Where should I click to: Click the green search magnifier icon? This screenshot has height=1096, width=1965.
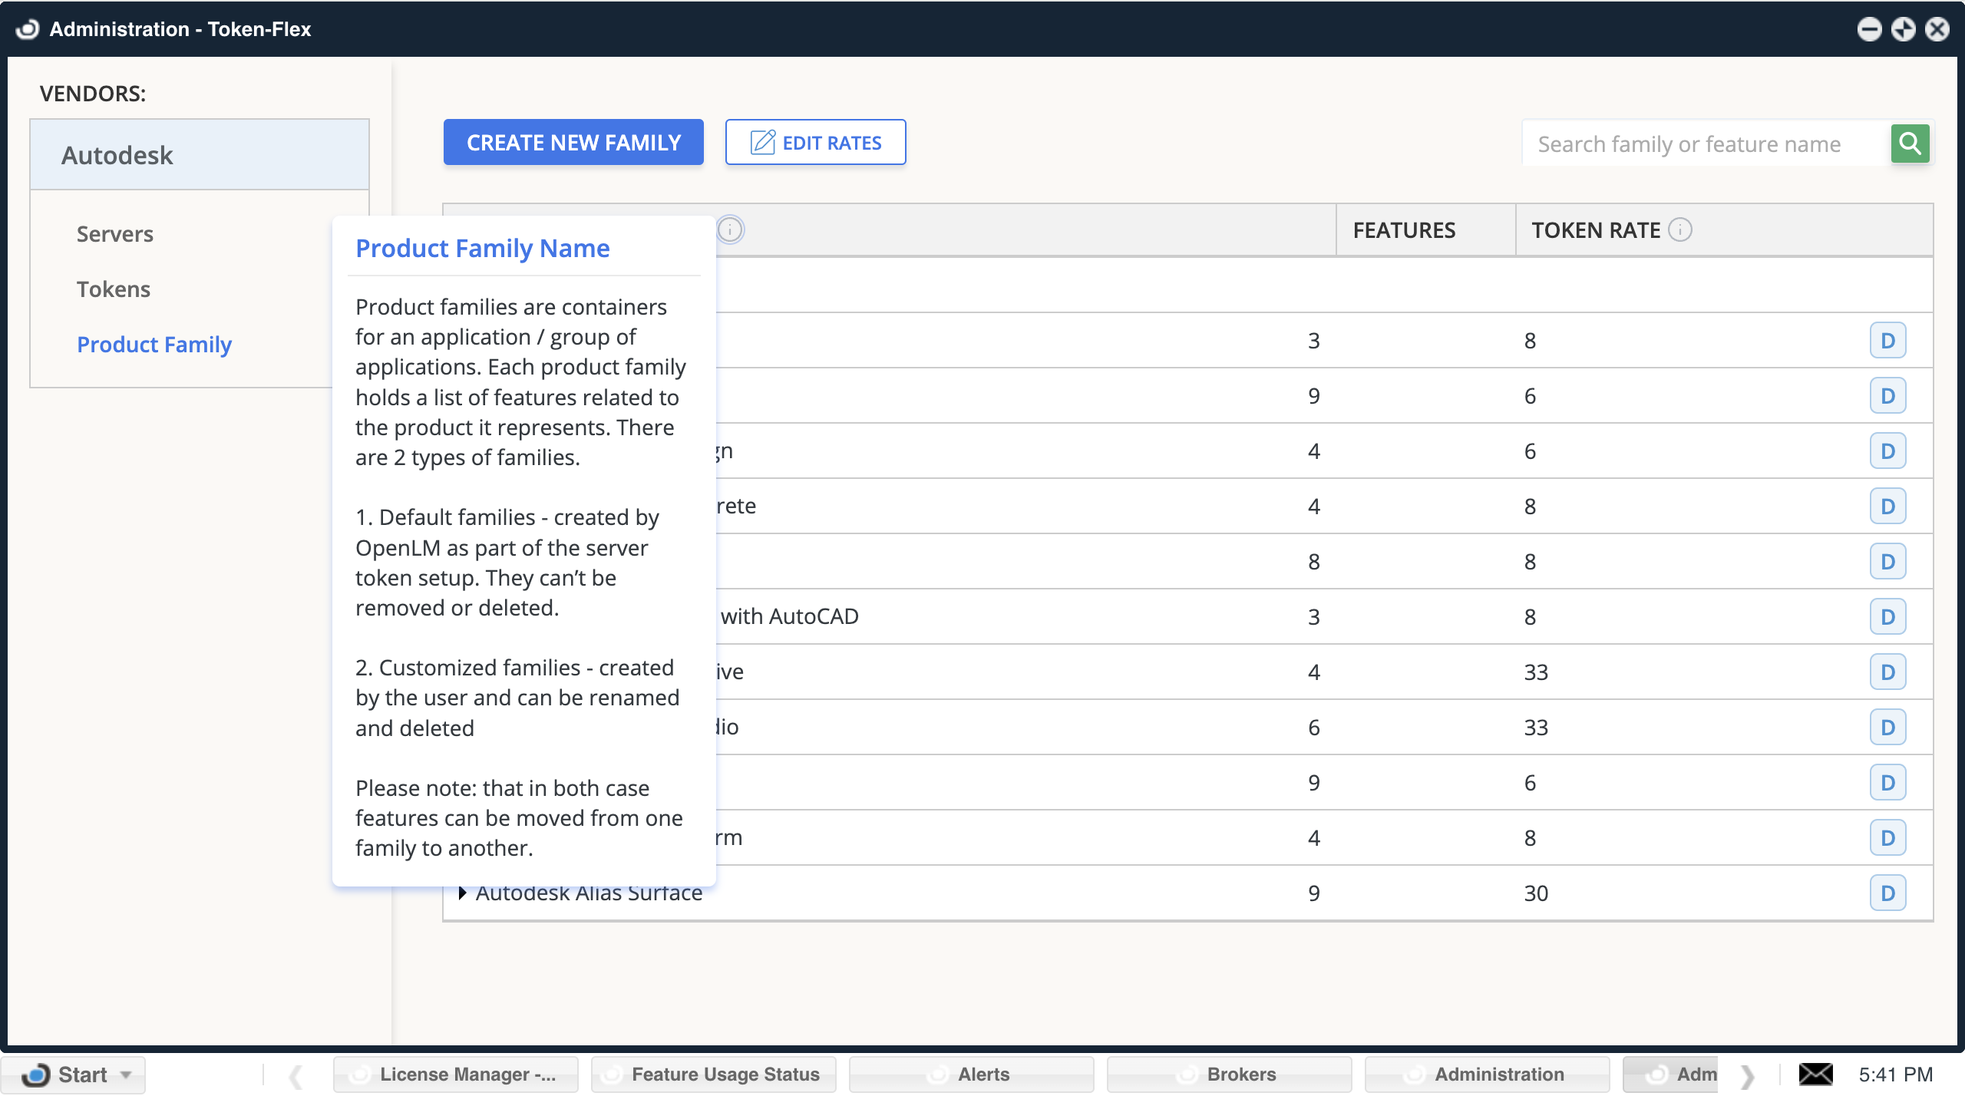tap(1909, 143)
